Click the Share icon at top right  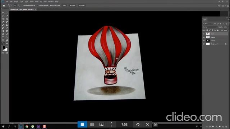[x=228, y=6]
